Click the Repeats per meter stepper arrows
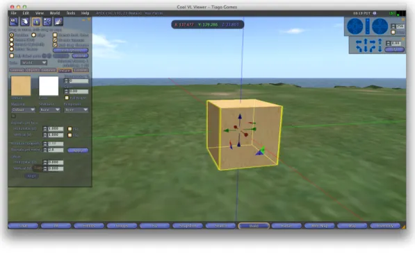Screen dimensions: 415x253 [x=45, y=150]
